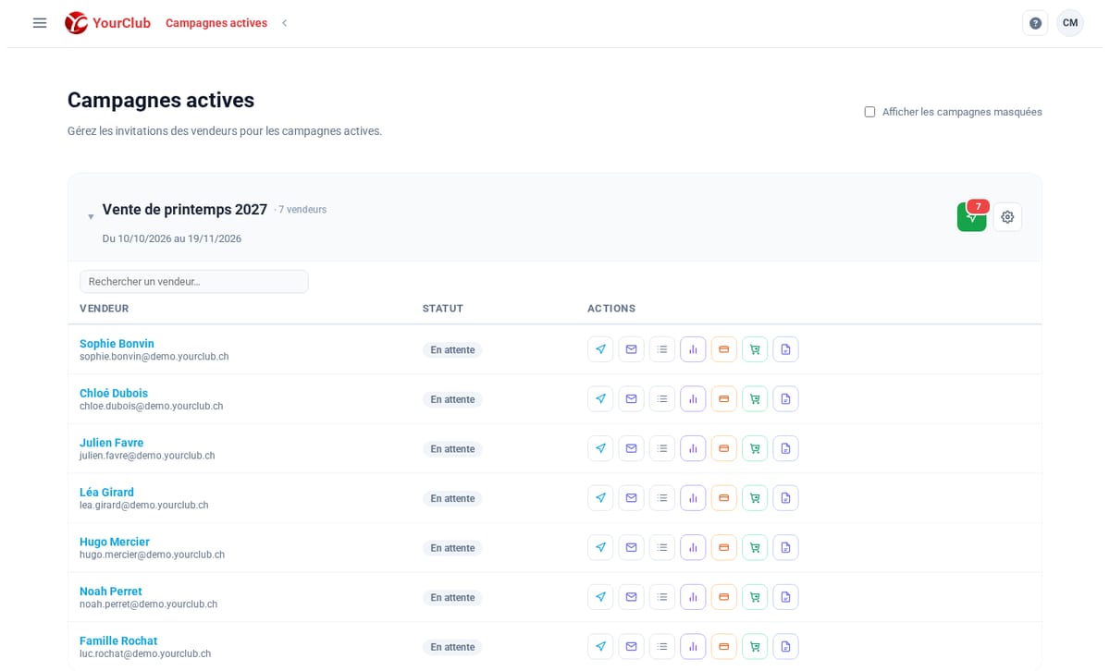
Task: Click the Campagnes actives breadcrumb in header
Action: 216,23
